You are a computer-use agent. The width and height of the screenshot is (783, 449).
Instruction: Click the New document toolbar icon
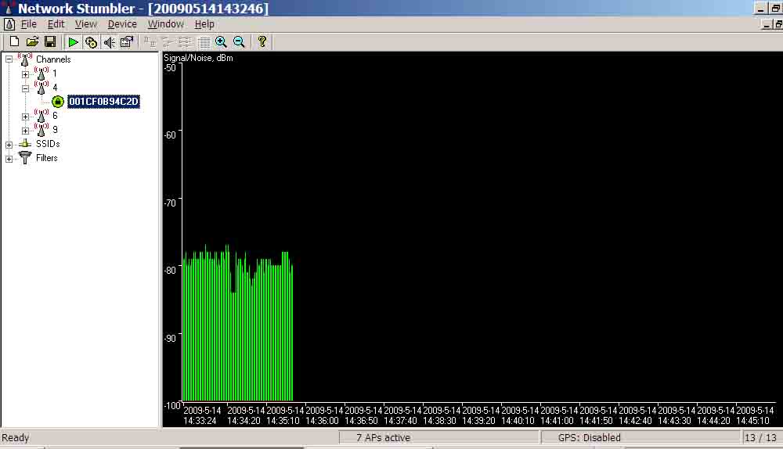14,42
